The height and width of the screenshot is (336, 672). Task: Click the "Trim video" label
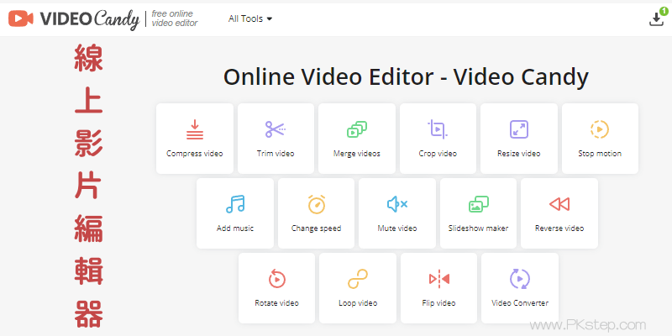[x=276, y=154]
